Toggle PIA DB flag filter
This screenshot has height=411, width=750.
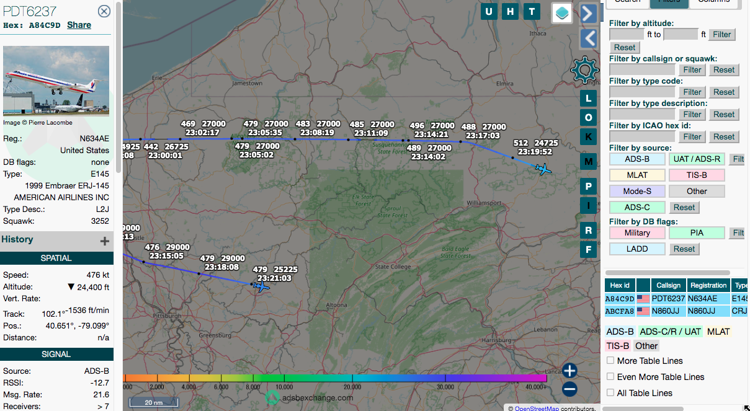tap(697, 232)
